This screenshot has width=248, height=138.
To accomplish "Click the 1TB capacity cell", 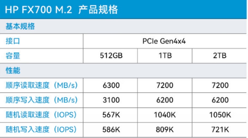I will tap(164, 56).
